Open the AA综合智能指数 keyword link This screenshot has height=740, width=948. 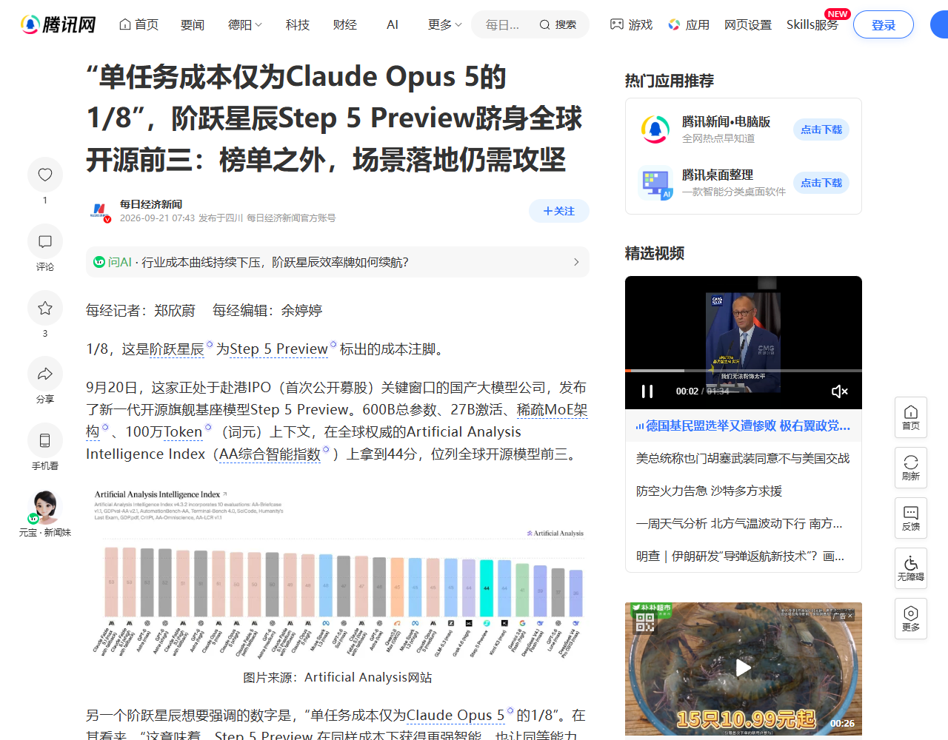coord(270,454)
